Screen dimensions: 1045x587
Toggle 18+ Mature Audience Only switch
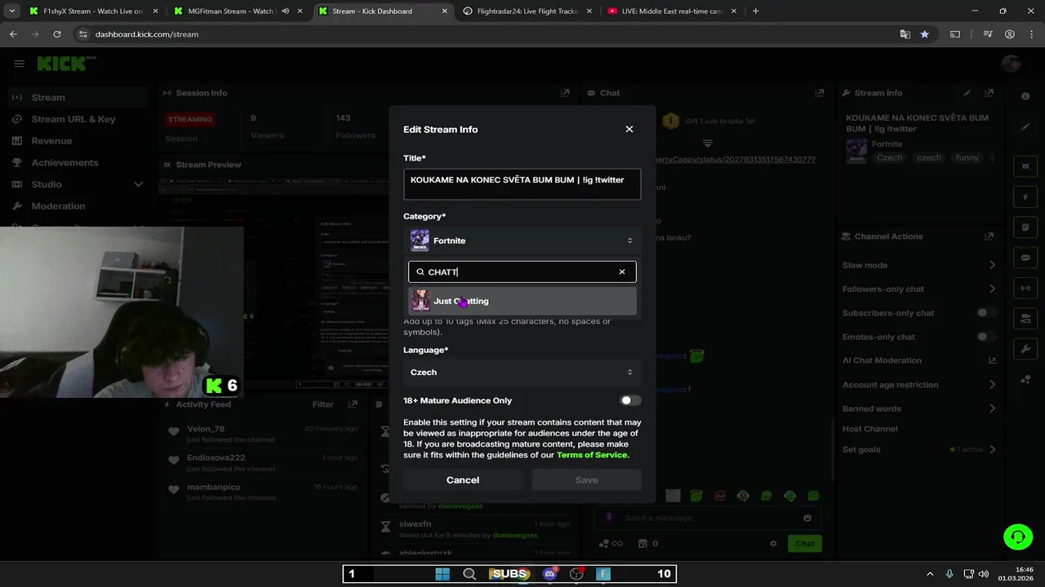630,400
